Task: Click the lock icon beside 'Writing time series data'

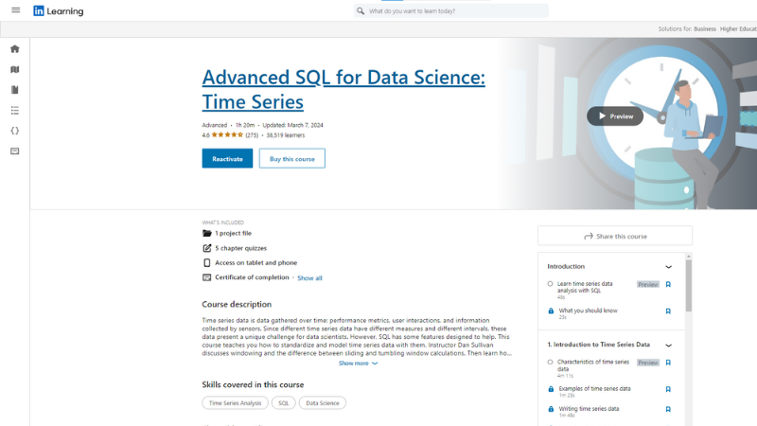Action: pos(551,409)
